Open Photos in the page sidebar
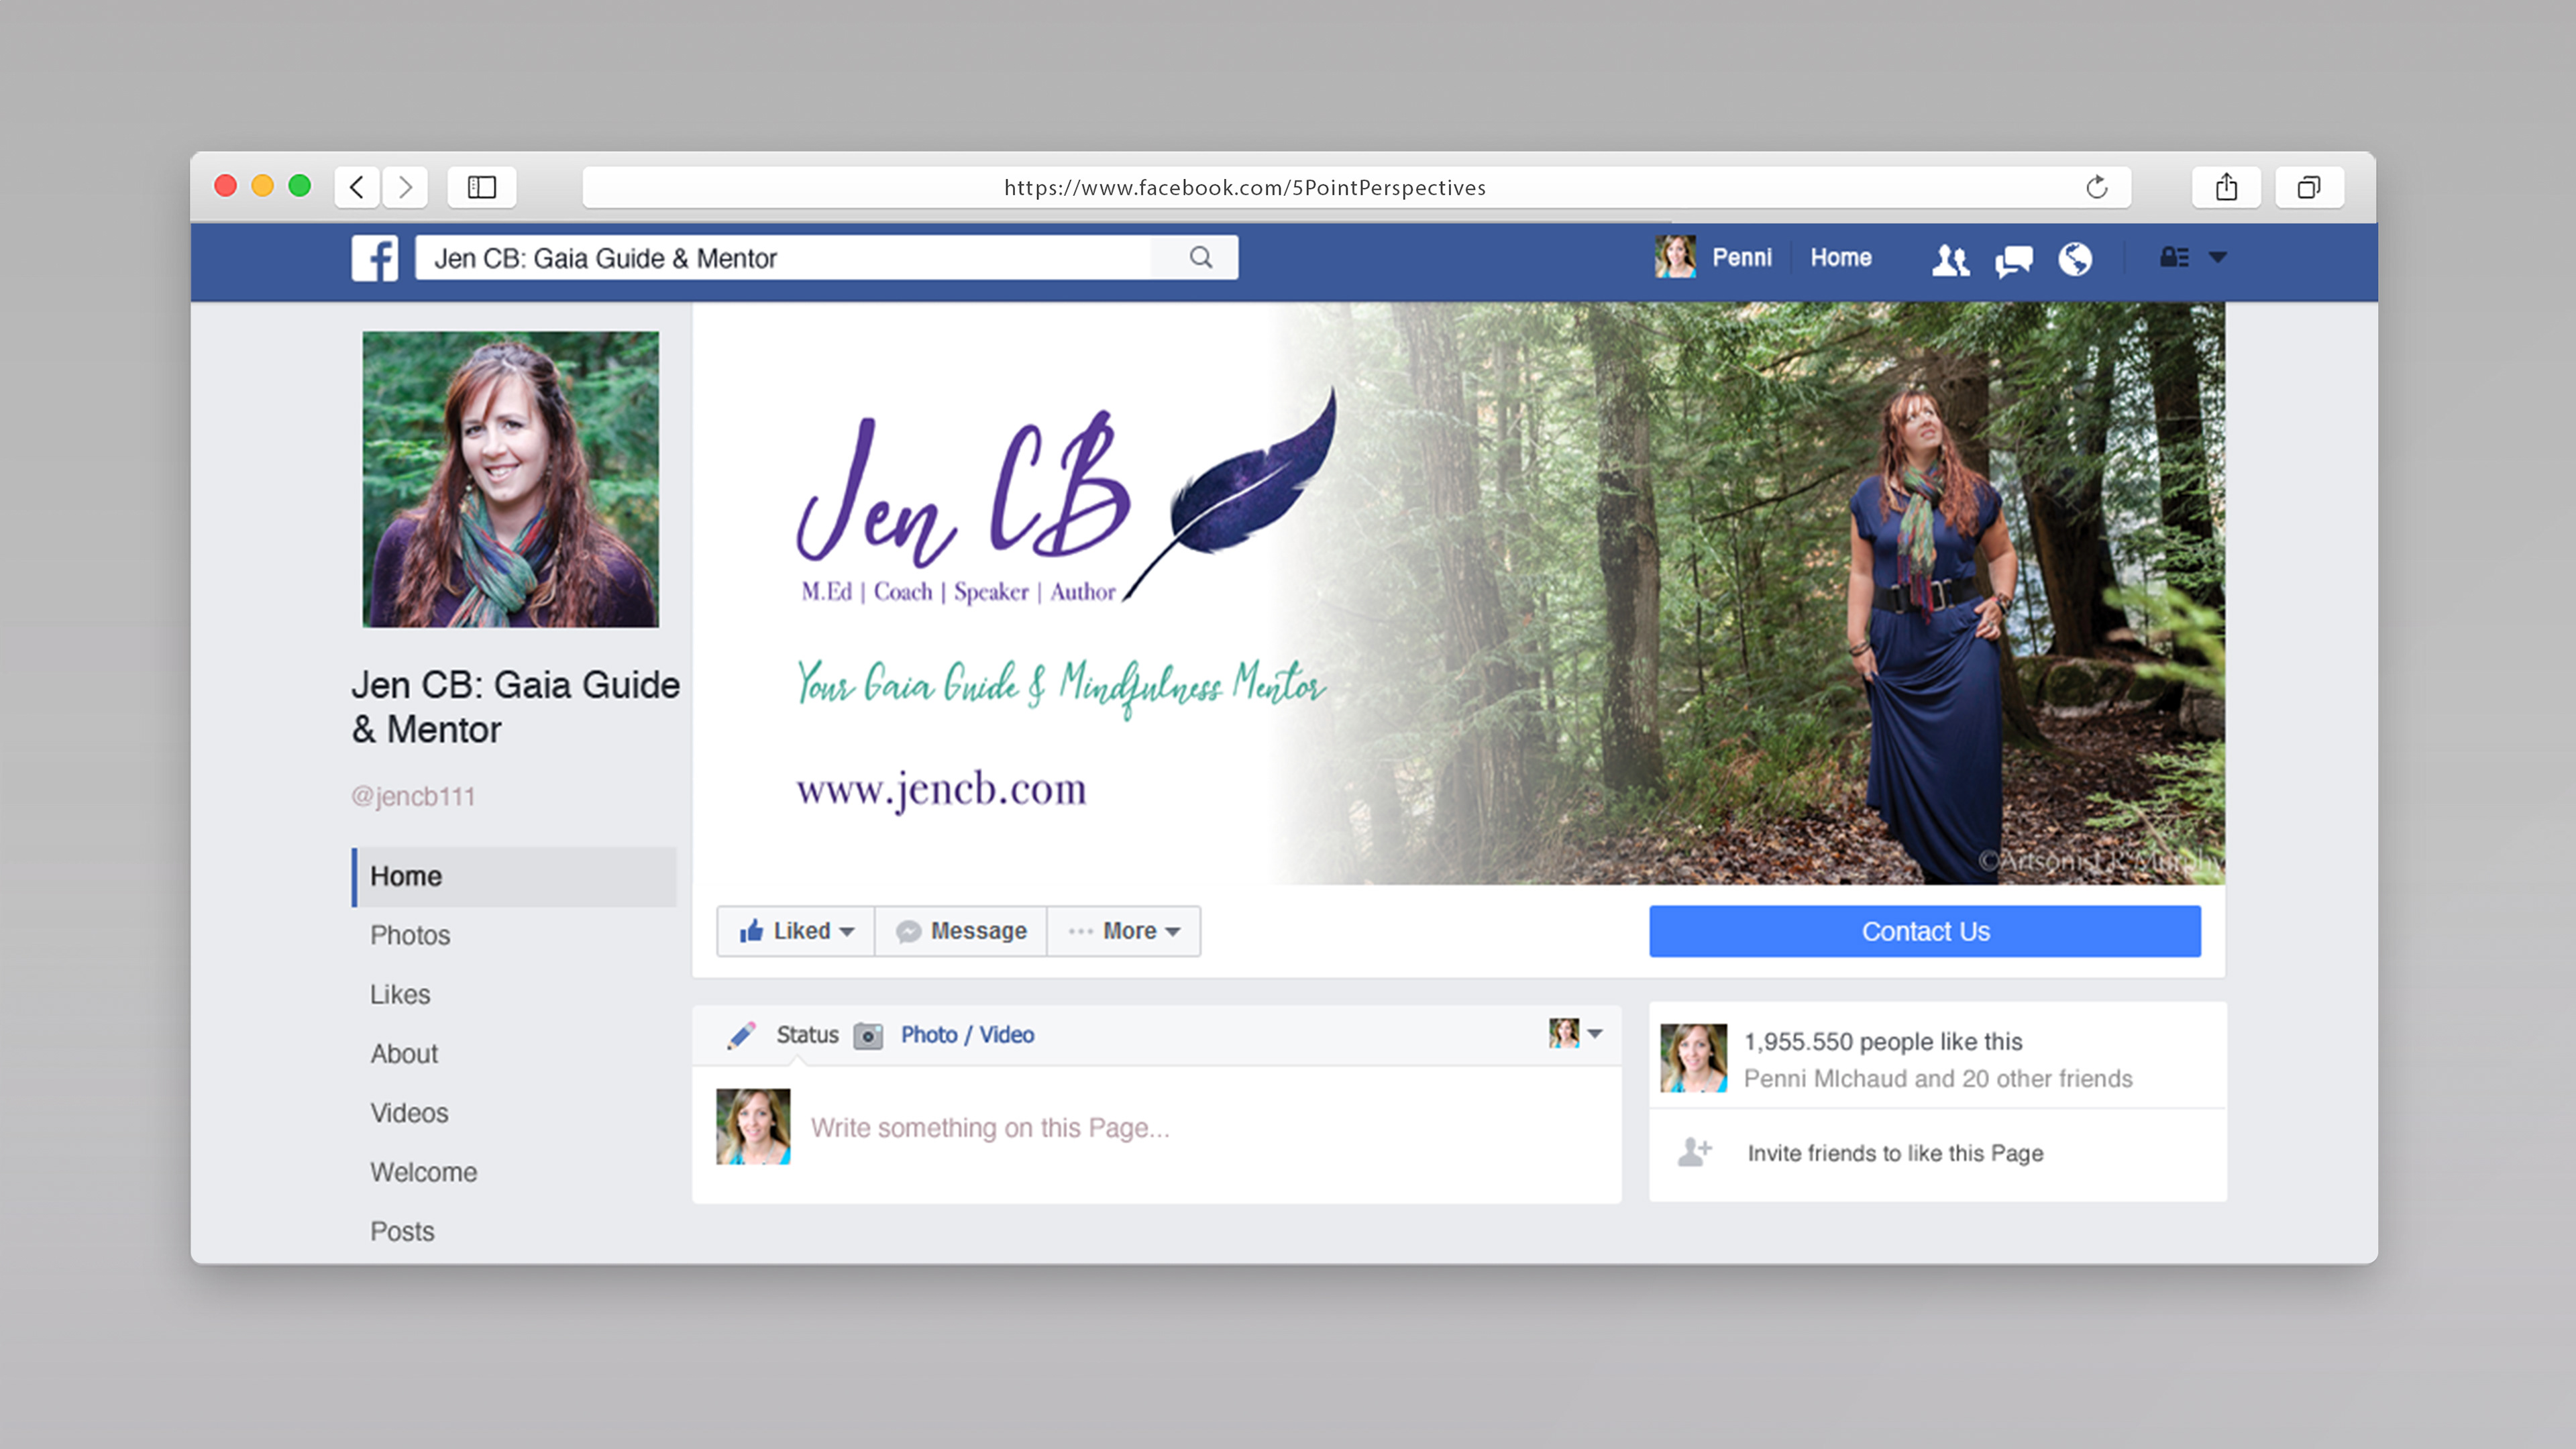This screenshot has height=1449, width=2576. click(410, 935)
